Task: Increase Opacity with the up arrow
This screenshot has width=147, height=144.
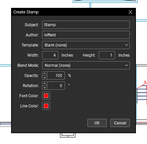Action: pos(45,74)
